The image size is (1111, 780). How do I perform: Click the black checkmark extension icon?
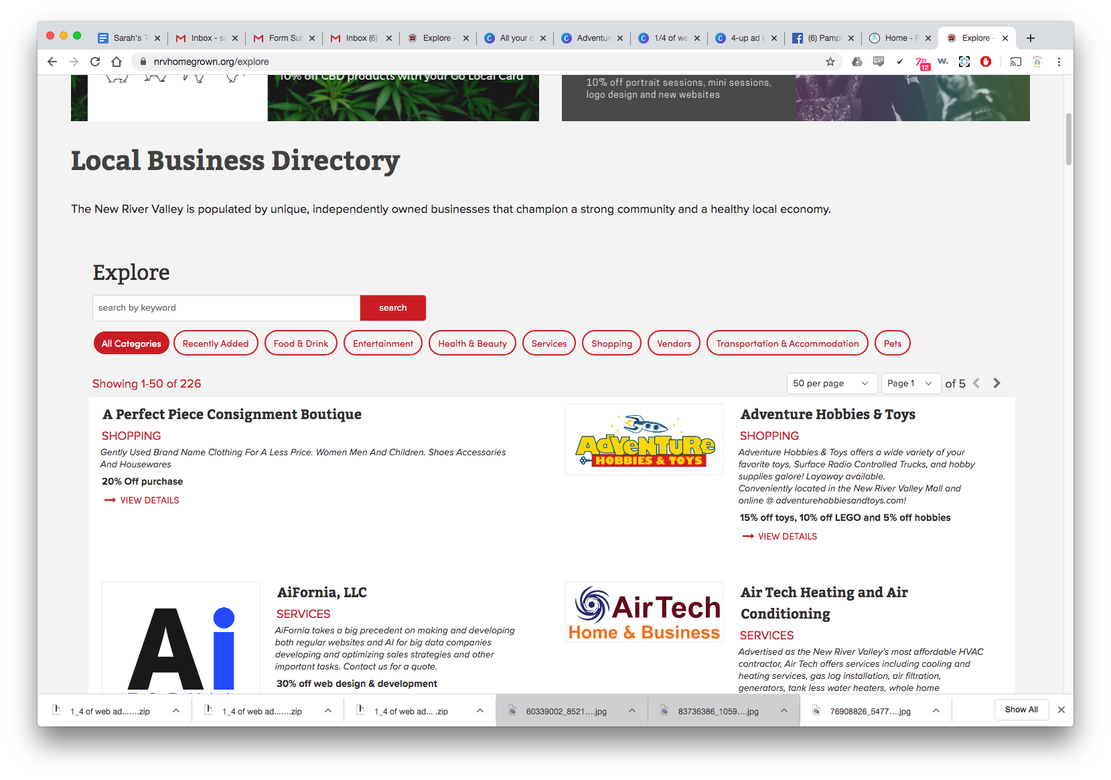point(900,62)
